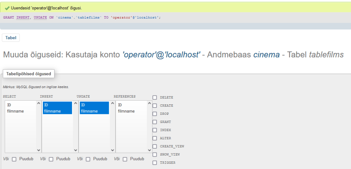Open the 'operator'@'localhost' user account link
The width and height of the screenshot is (351, 169).
161,55
